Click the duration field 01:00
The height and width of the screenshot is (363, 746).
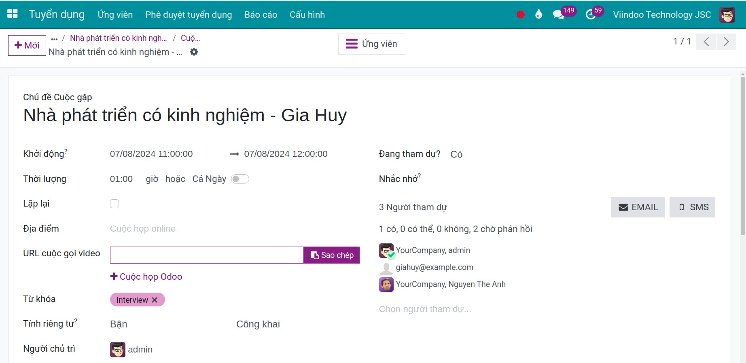coord(121,179)
